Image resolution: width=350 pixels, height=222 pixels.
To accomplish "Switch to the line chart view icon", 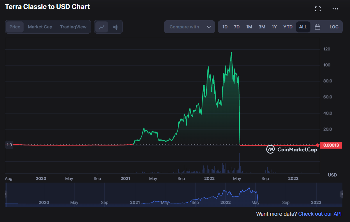I will coord(102,27).
